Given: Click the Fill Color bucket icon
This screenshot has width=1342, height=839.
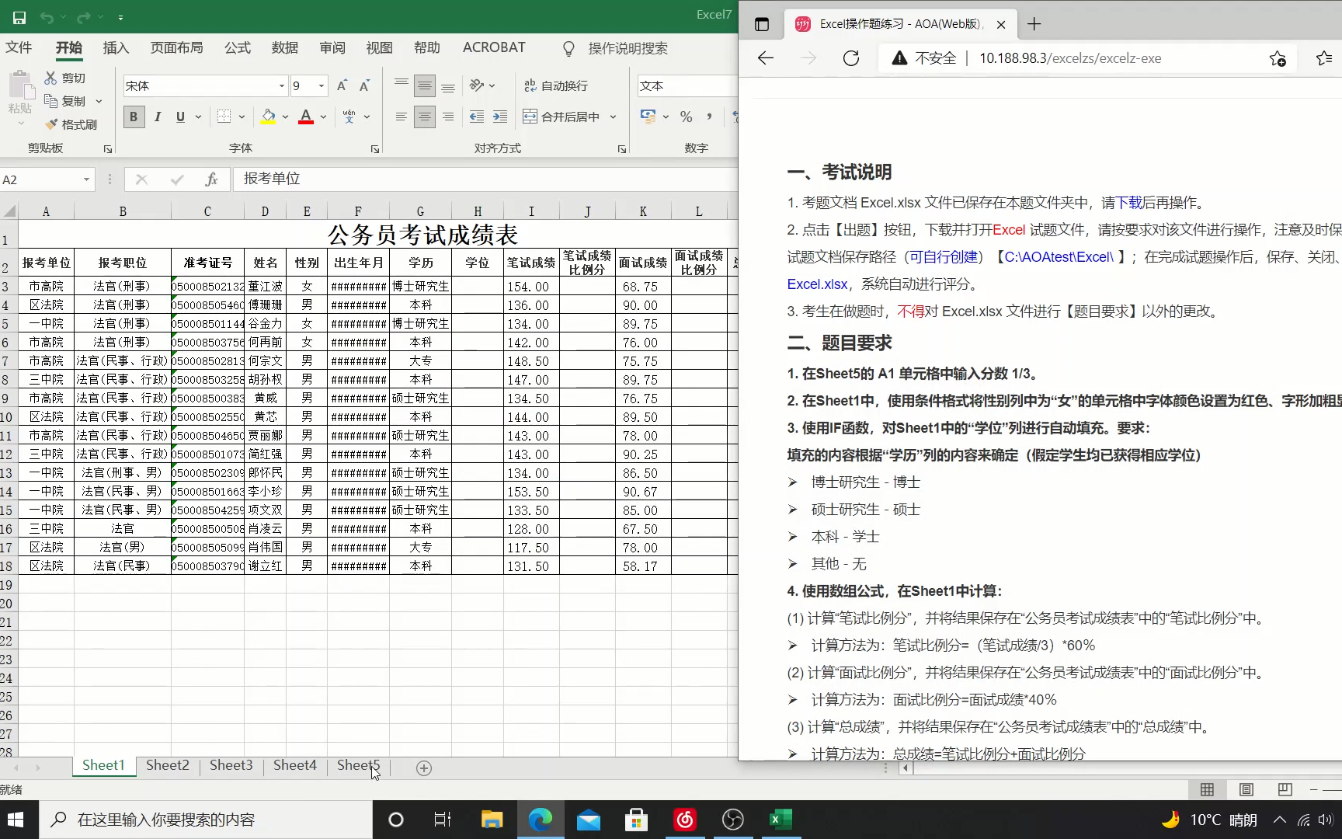Looking at the screenshot, I should click(x=268, y=117).
